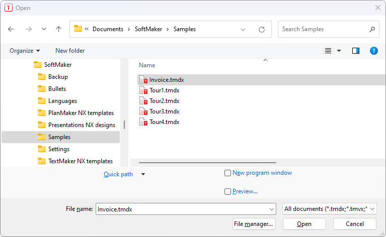Select PlanMaker NX templates folder

point(81,113)
